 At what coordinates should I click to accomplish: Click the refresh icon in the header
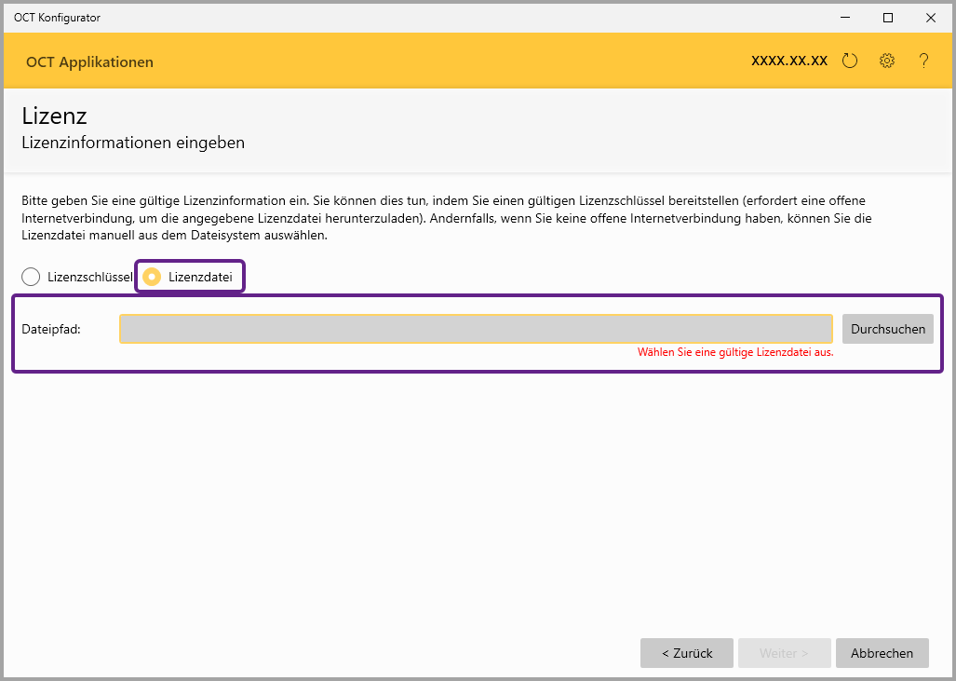pyautogui.click(x=849, y=61)
